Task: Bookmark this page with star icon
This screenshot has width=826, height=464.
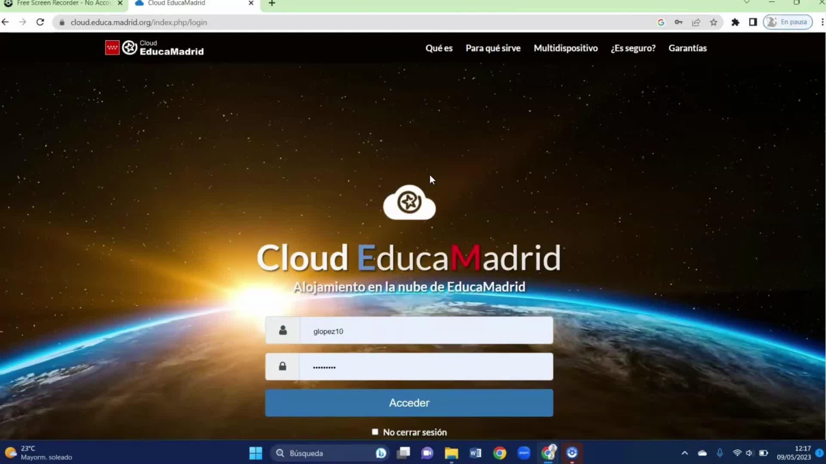Action: pos(714,22)
